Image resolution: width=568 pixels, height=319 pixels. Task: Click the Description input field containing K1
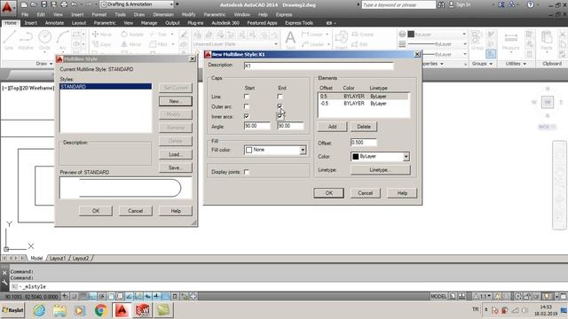(319, 66)
